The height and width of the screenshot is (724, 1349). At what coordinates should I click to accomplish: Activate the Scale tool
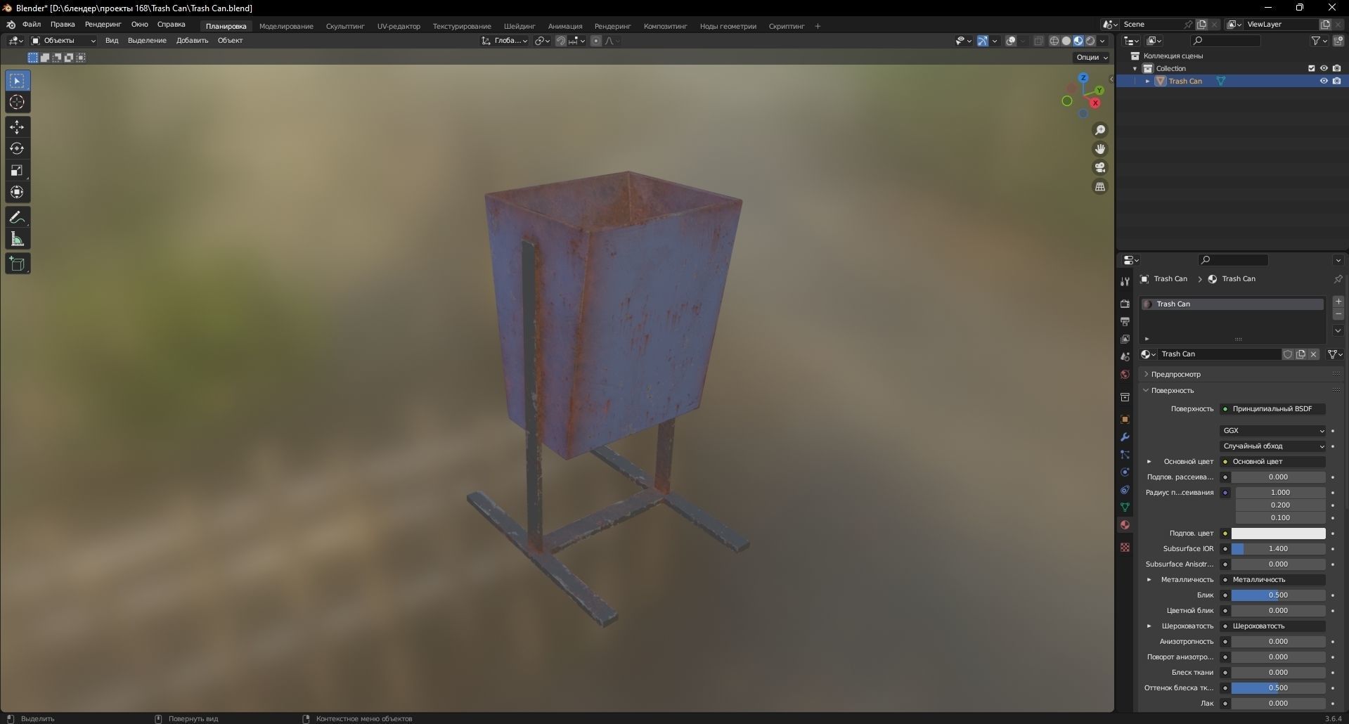click(17, 171)
